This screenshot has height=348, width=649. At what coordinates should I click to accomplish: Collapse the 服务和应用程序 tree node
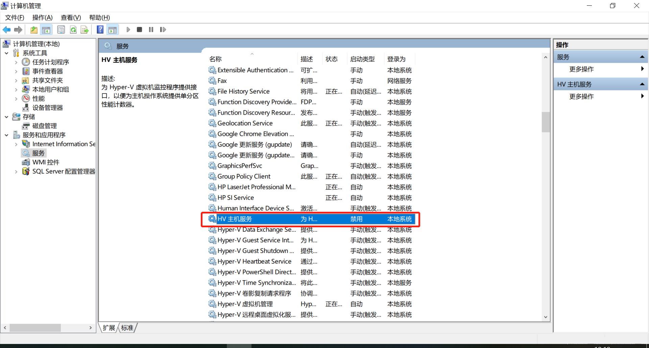[x=6, y=135]
